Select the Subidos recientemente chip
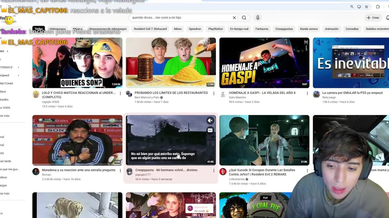This screenshot has width=389, height=218. (377, 29)
